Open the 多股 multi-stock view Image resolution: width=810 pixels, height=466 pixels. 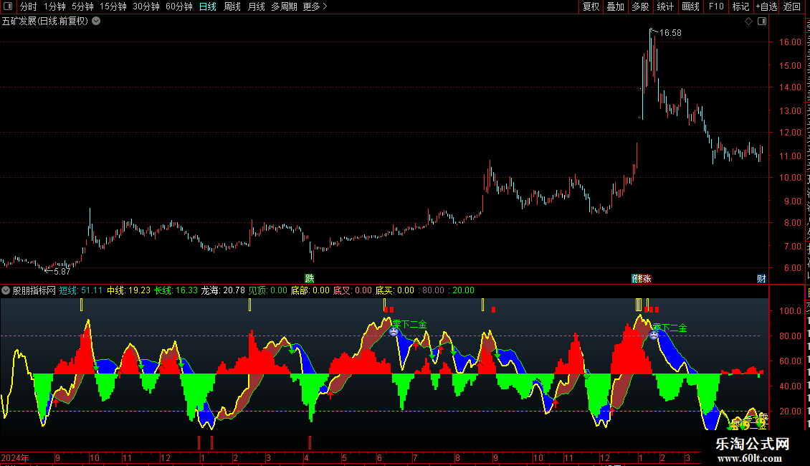(640, 6)
